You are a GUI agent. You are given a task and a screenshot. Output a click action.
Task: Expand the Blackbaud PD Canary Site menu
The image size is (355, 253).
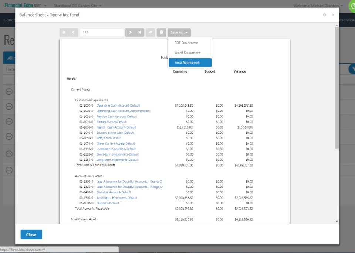77,6
